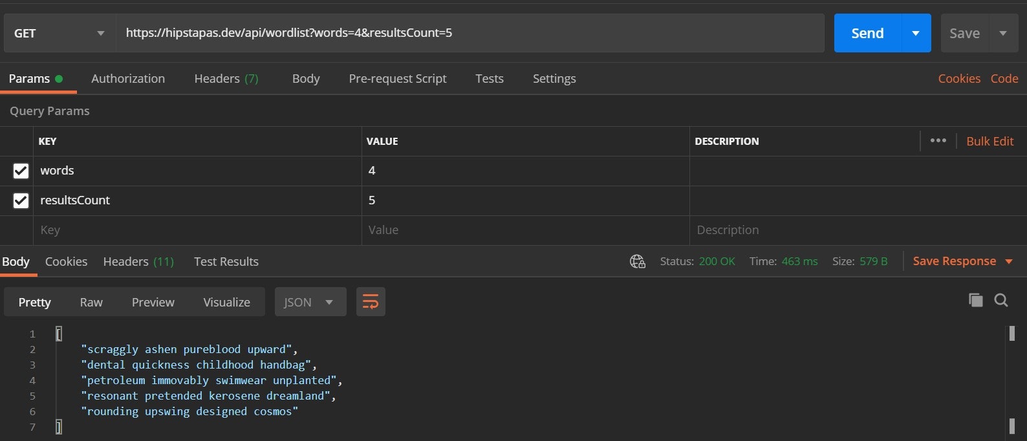Open the response Cookies tab
Screen dimensions: 1027x441
(x=66, y=261)
